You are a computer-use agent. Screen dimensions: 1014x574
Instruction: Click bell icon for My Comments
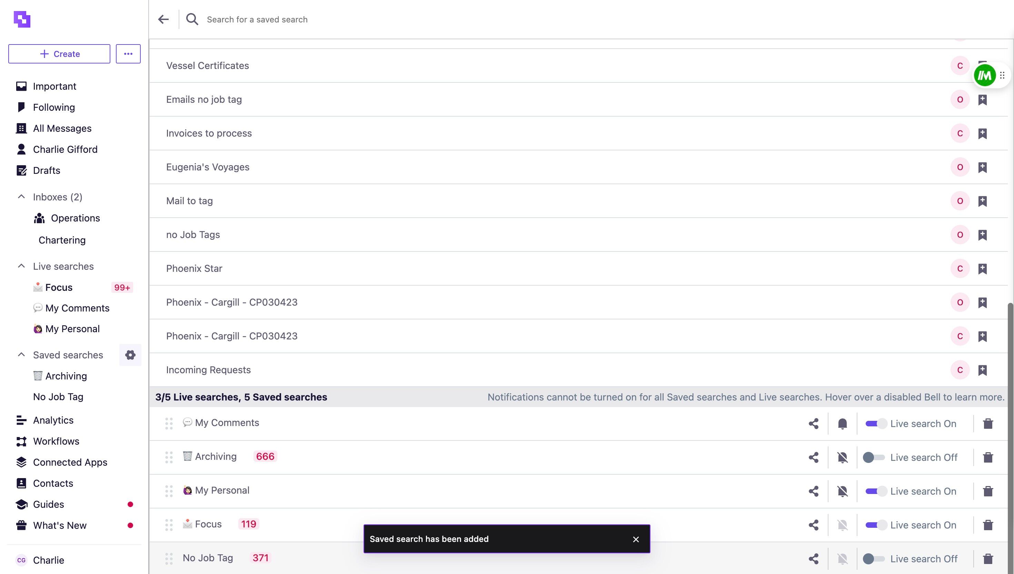843,423
